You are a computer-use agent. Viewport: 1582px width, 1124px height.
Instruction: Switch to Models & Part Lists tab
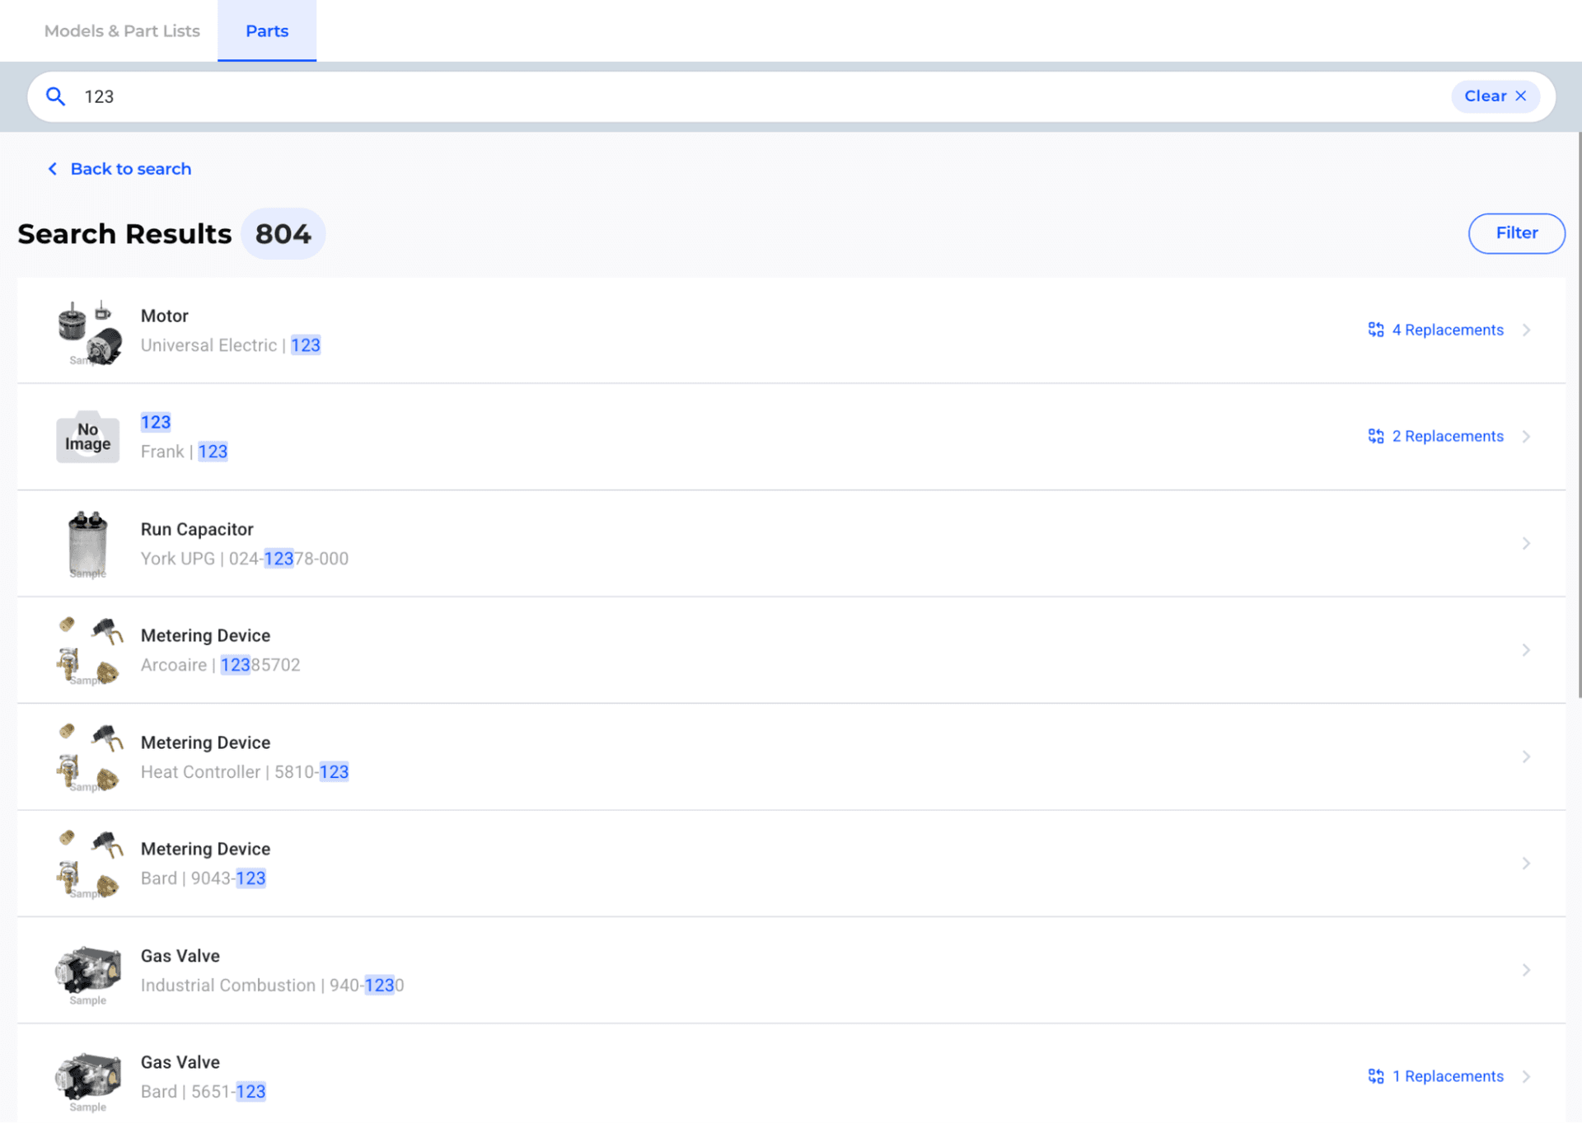click(122, 30)
